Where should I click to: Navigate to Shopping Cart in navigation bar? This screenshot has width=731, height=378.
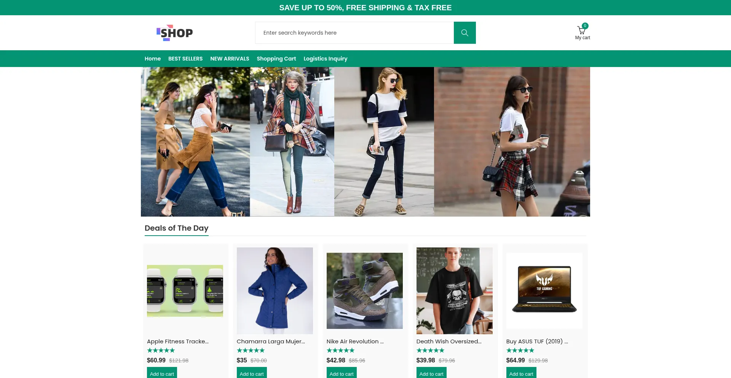pos(276,59)
